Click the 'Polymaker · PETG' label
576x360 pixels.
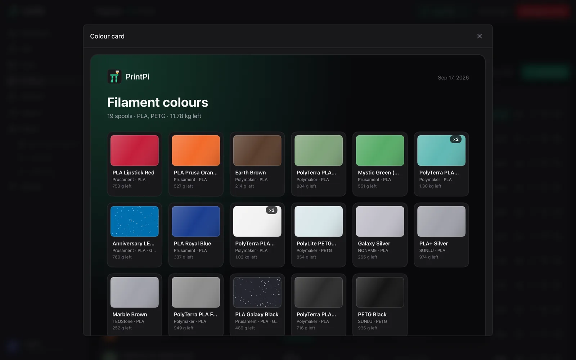click(x=314, y=251)
